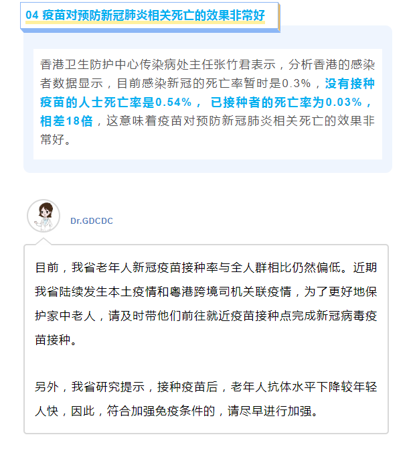Click the line starting "另外，我省研究提示"

coord(206,387)
